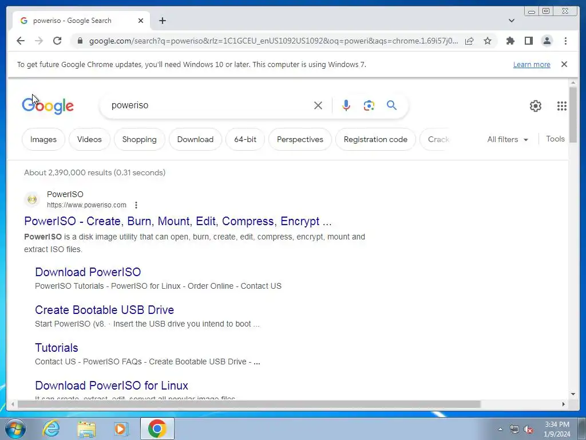Screen dimensions: 586x440
Task: Toggle the Chrome side panel
Action: (x=528, y=41)
